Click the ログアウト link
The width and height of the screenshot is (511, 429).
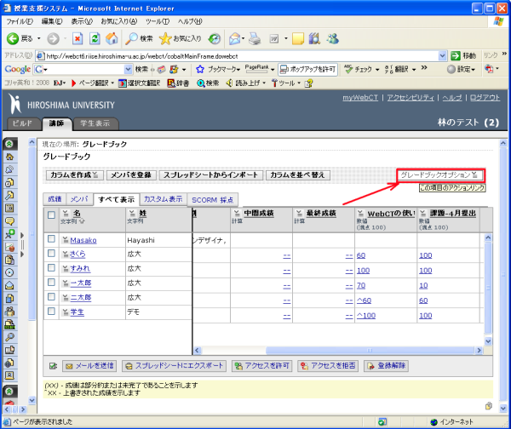coord(485,97)
